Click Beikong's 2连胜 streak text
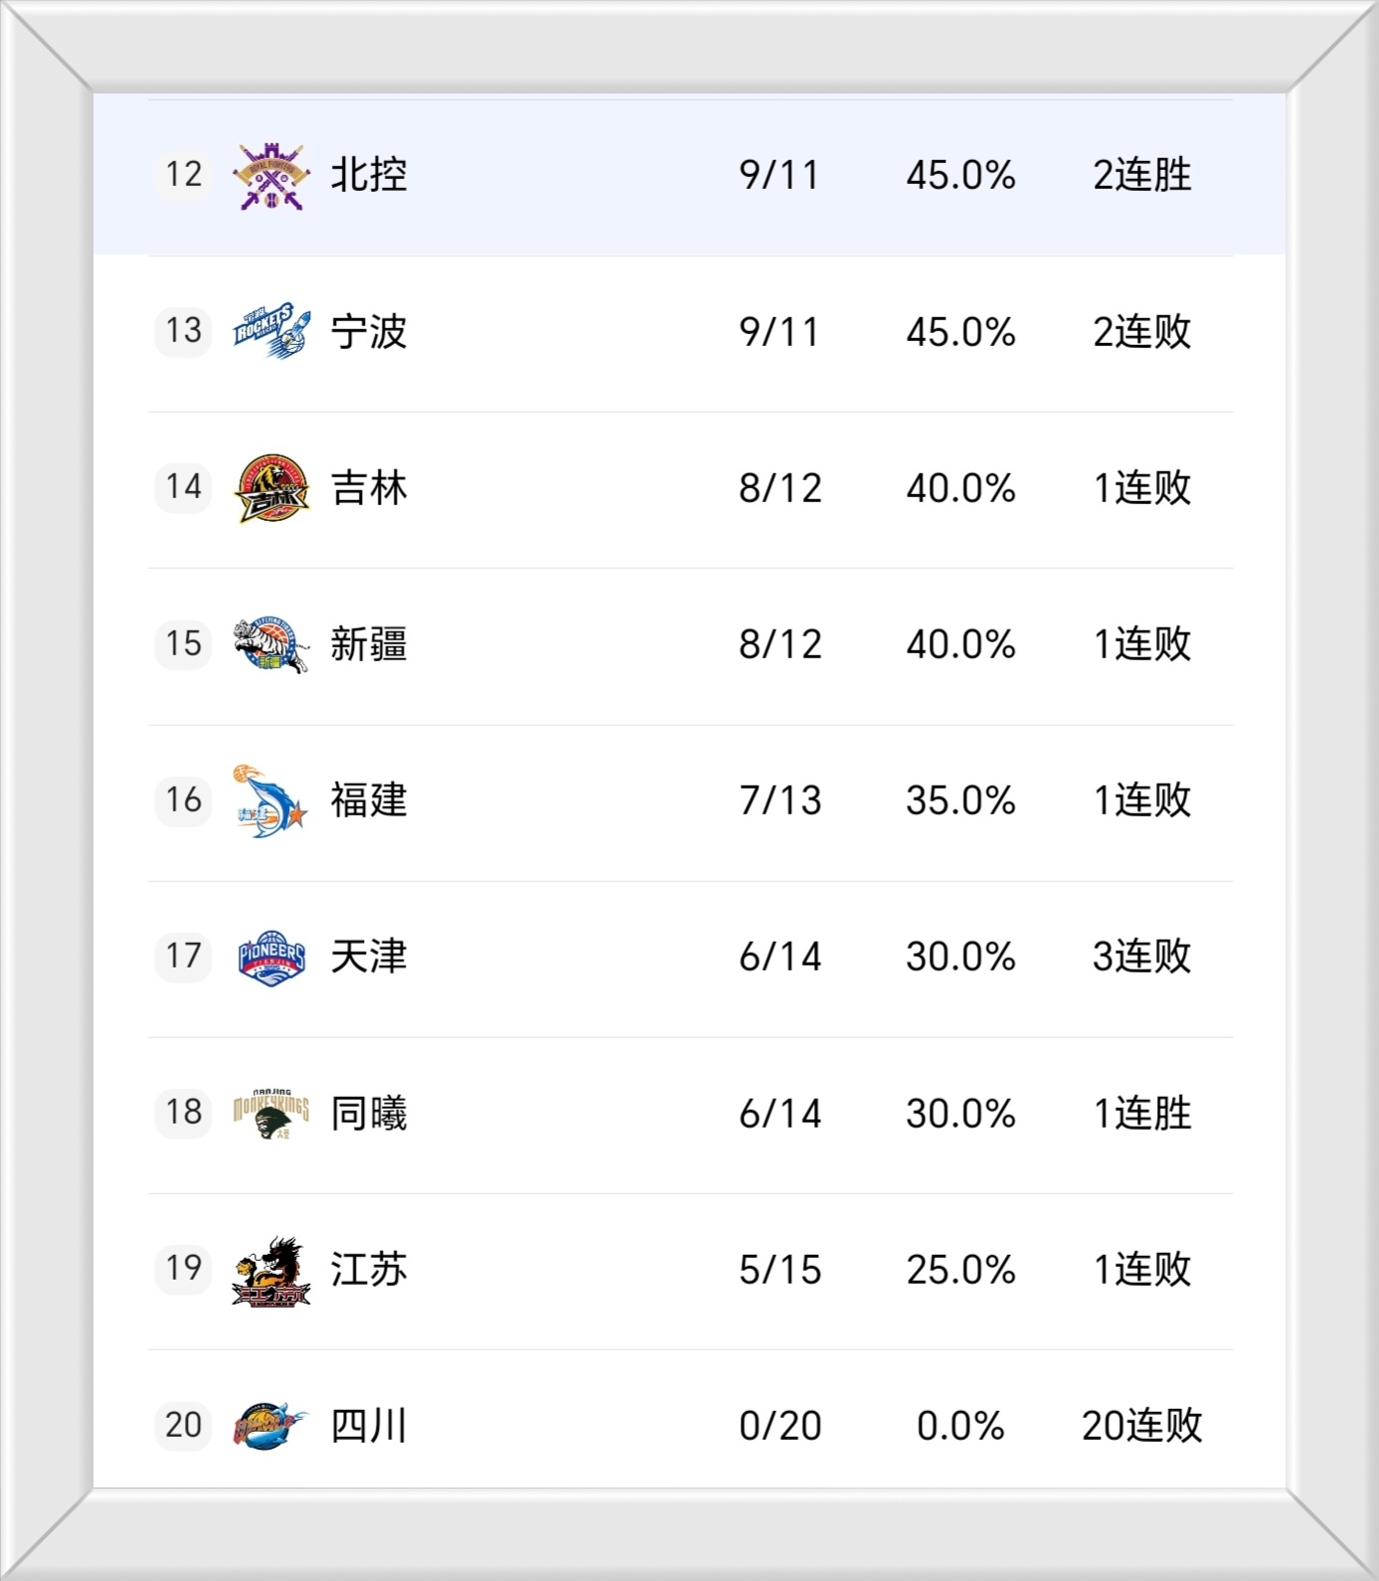1379x1581 pixels. coord(1141,176)
